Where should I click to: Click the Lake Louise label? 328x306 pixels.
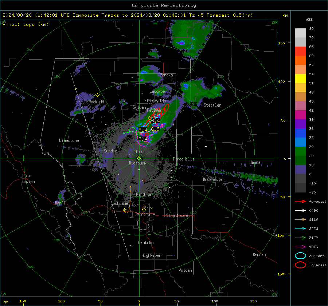click(28, 179)
